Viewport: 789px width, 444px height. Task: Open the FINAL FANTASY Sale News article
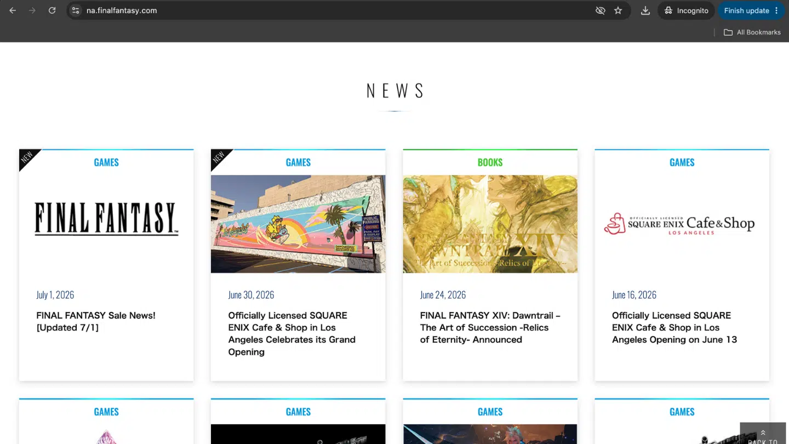point(96,322)
